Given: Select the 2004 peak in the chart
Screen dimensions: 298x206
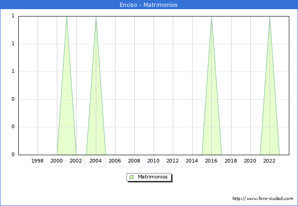Looking at the screenshot, I should (x=96, y=17).
